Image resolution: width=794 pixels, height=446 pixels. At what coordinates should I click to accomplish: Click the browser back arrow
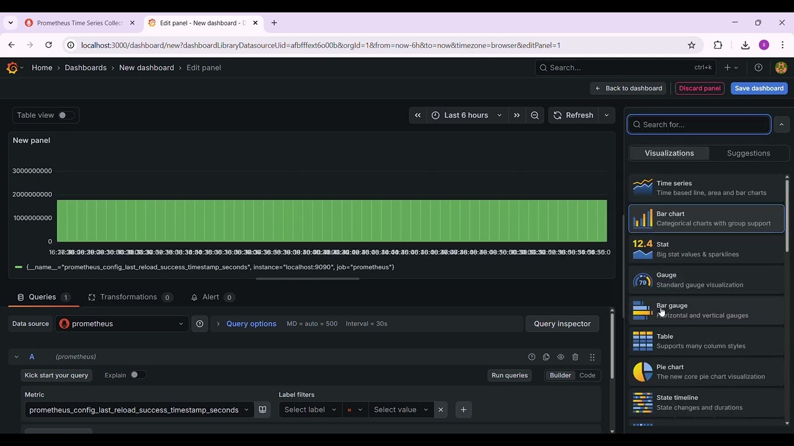pyautogui.click(x=11, y=45)
